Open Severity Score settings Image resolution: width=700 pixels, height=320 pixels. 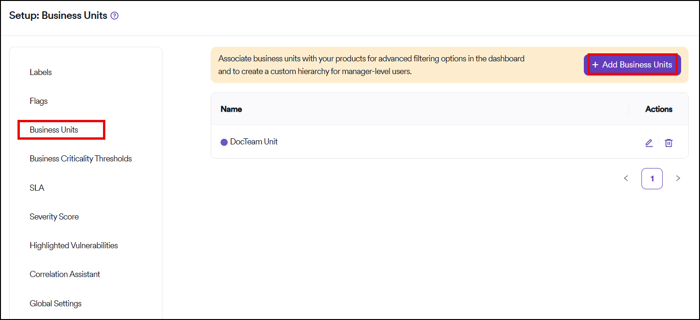tap(54, 217)
